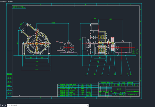Select leader balloon number 2
This screenshot has height=107, width=155.
click(95, 74)
